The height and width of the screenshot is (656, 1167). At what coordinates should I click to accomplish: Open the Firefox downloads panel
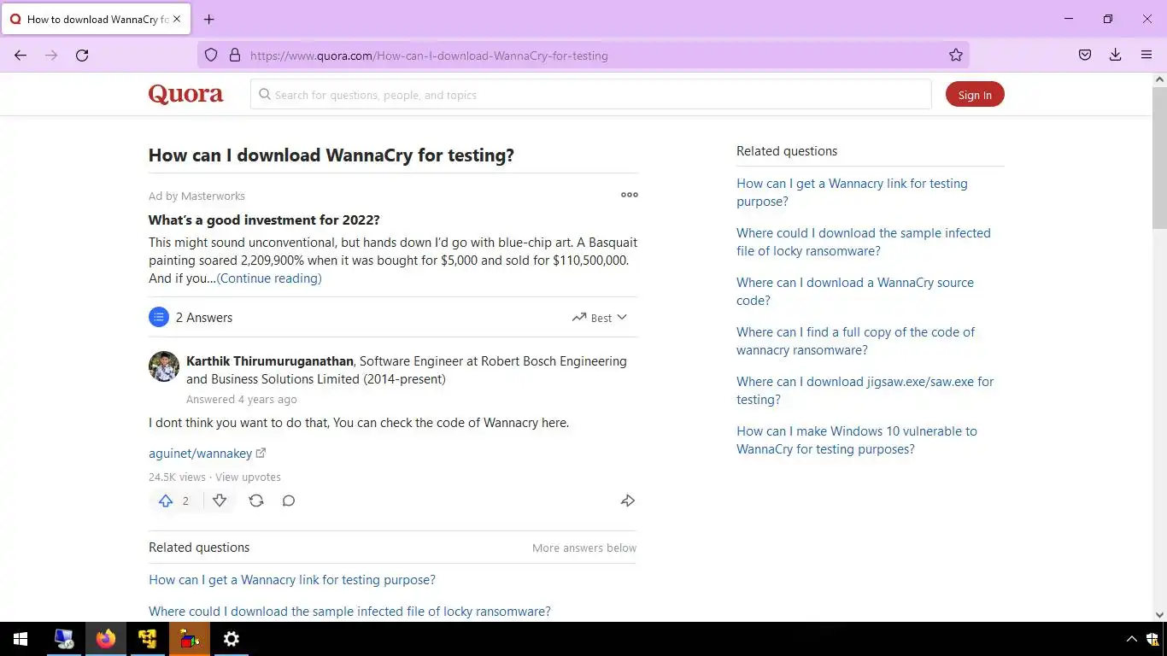[1116, 56]
